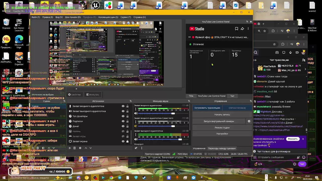Switch to the Title dock tab

pyautogui.click(x=191, y=96)
